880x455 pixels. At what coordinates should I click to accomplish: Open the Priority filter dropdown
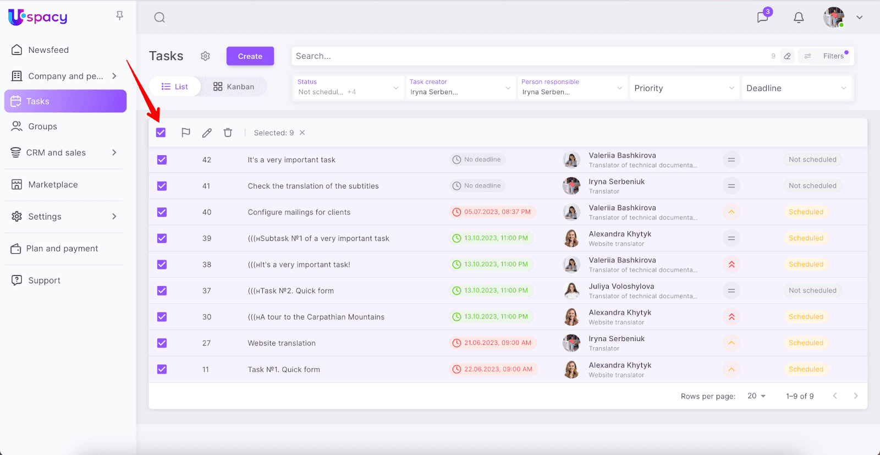pos(684,88)
